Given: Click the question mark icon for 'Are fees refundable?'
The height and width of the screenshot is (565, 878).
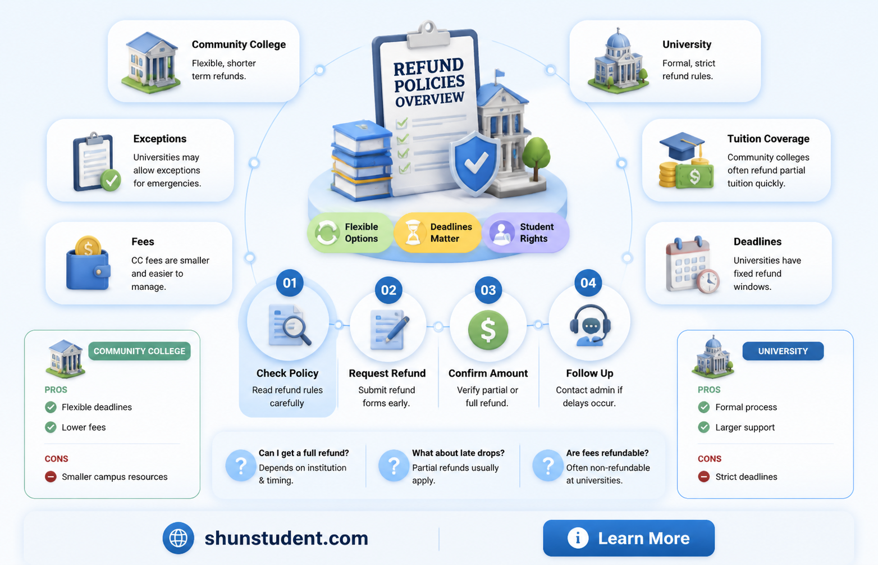Looking at the screenshot, I should pos(548,466).
